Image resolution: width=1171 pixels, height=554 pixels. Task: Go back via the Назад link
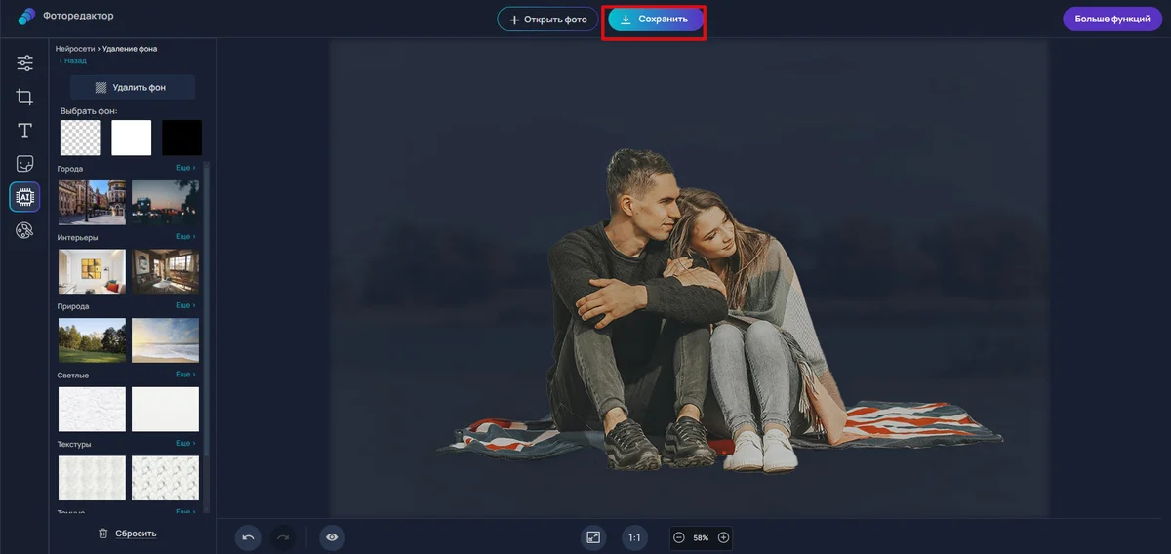pos(73,60)
